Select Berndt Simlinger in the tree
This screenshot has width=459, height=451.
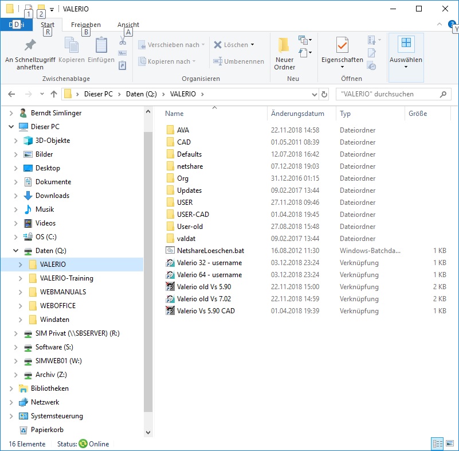pyautogui.click(x=56, y=113)
